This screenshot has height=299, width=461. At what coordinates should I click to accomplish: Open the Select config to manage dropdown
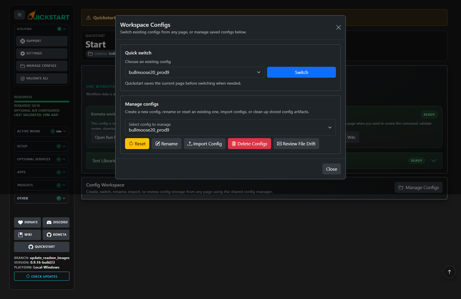point(231,127)
